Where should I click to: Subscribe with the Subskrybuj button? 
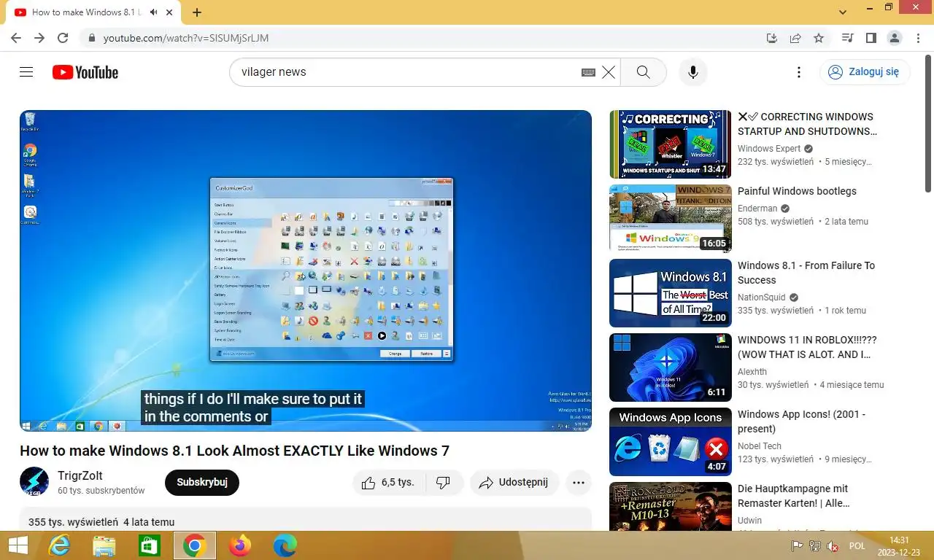point(202,483)
